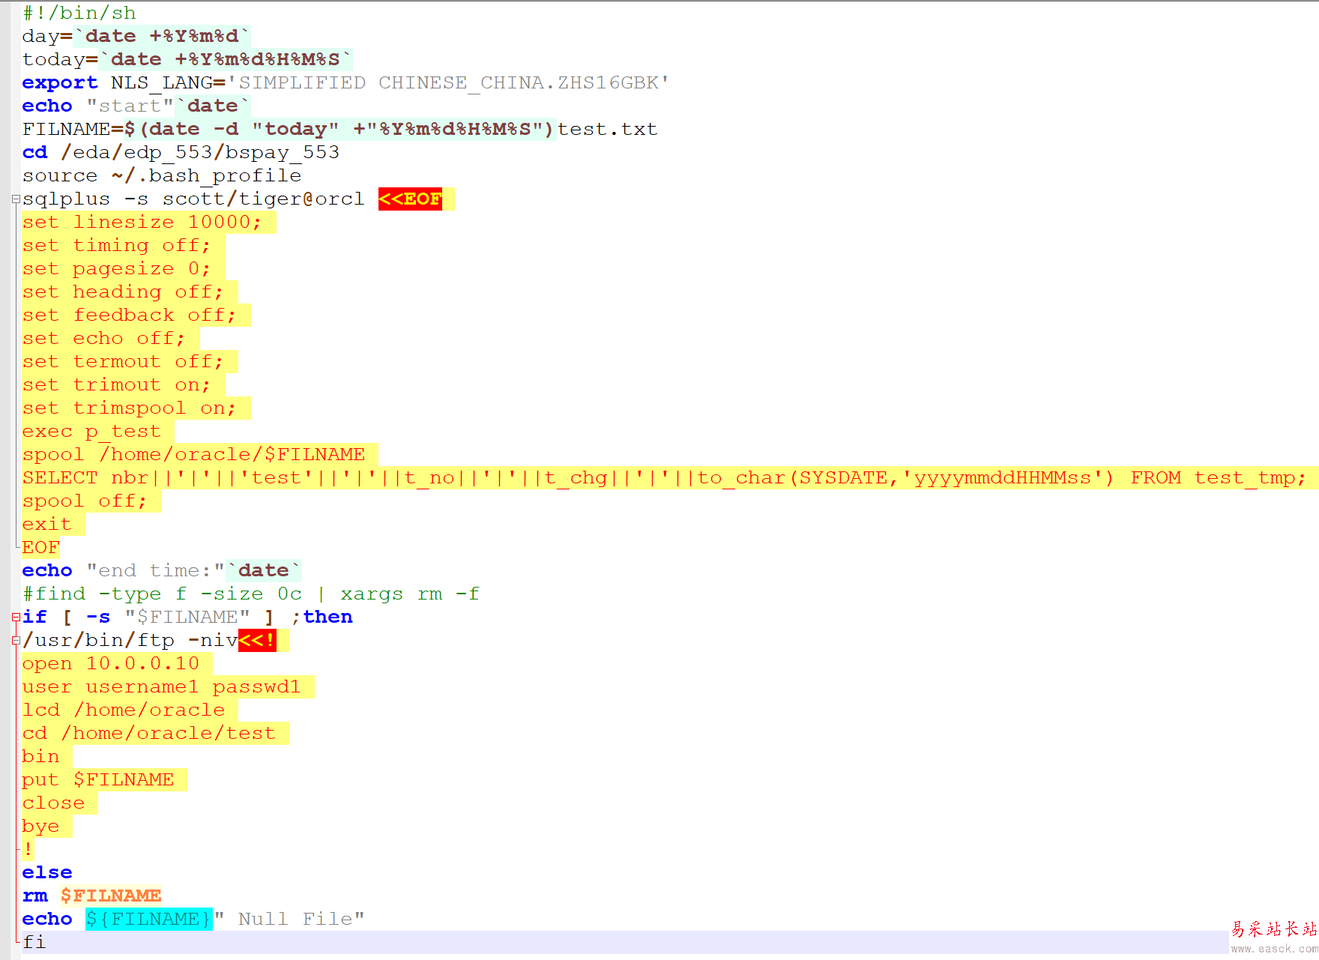
Task: Click 'exec p_test' line
Action: (91, 431)
